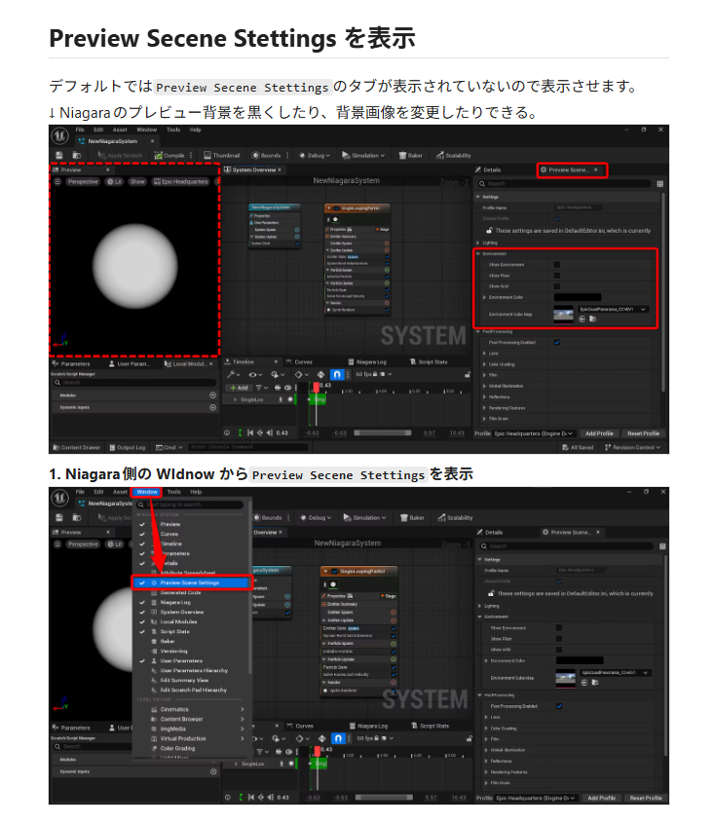Toggle the Show Grid checkbox in the upper screenshot
The height and width of the screenshot is (824, 714).
coord(557,286)
